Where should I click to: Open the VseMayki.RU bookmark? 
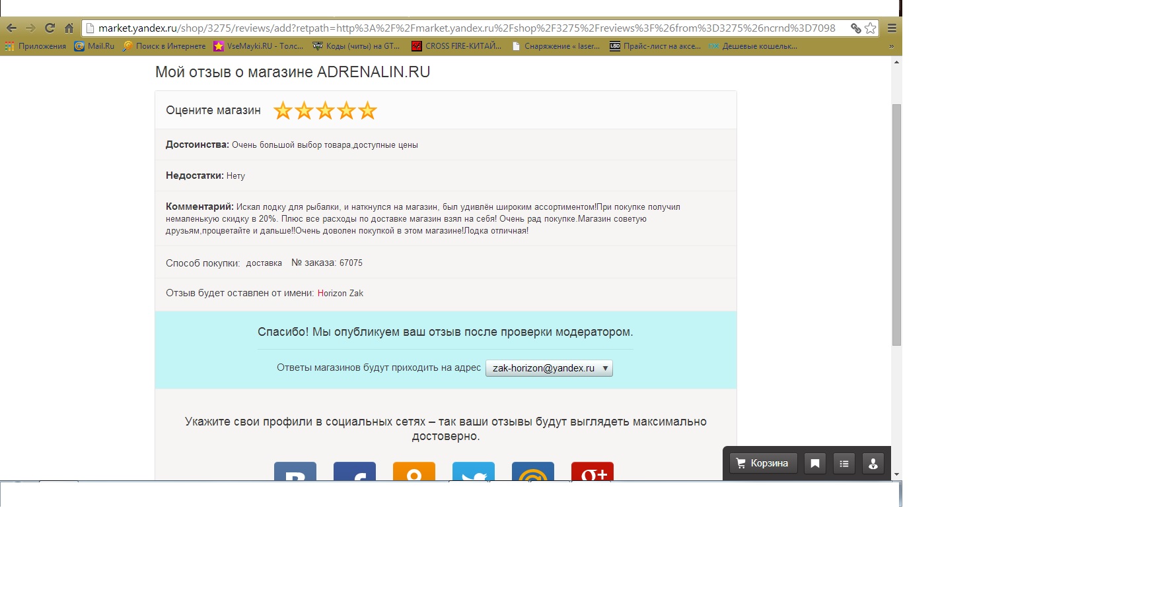click(258, 46)
